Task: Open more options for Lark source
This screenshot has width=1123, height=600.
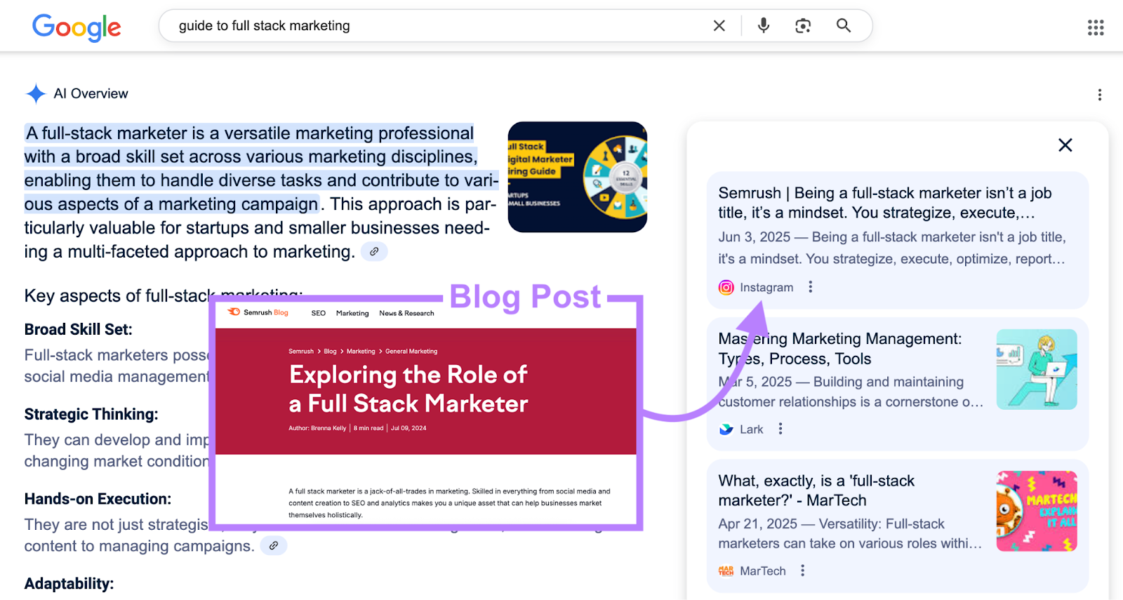Action: [780, 429]
